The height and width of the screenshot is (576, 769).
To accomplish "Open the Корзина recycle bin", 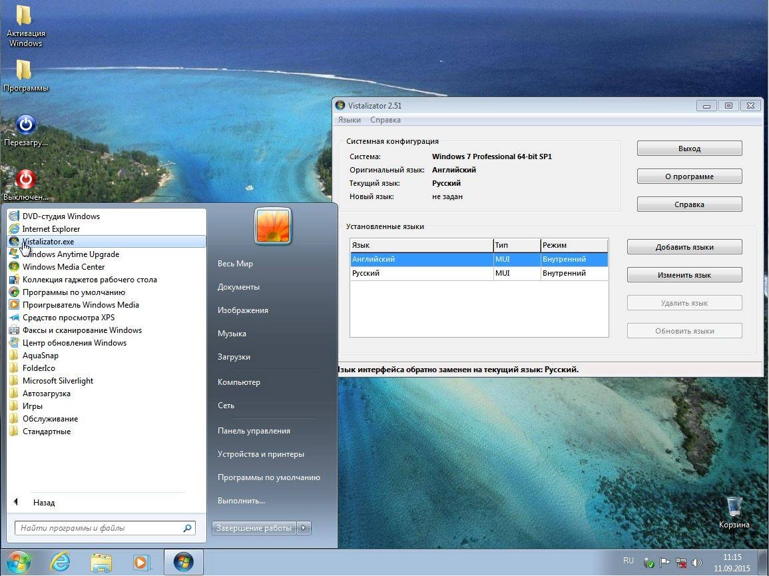I will [x=734, y=512].
